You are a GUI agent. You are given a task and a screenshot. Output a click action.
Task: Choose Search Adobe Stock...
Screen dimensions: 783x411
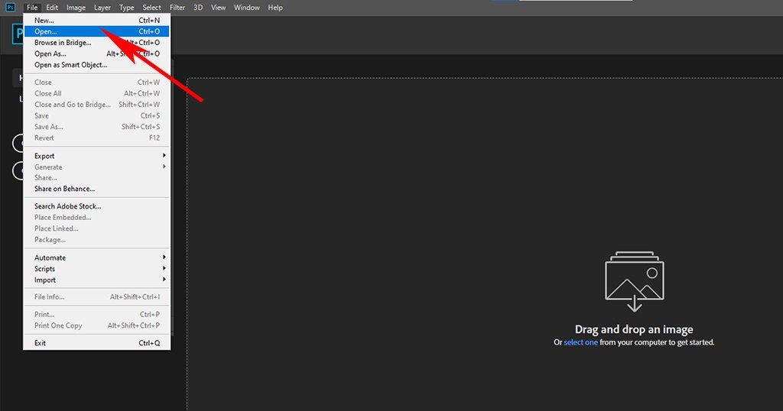pos(97,206)
